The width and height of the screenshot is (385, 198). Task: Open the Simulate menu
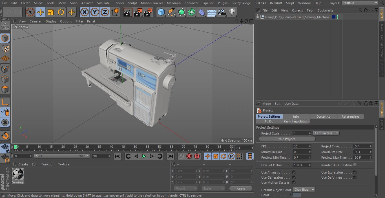(103, 3)
